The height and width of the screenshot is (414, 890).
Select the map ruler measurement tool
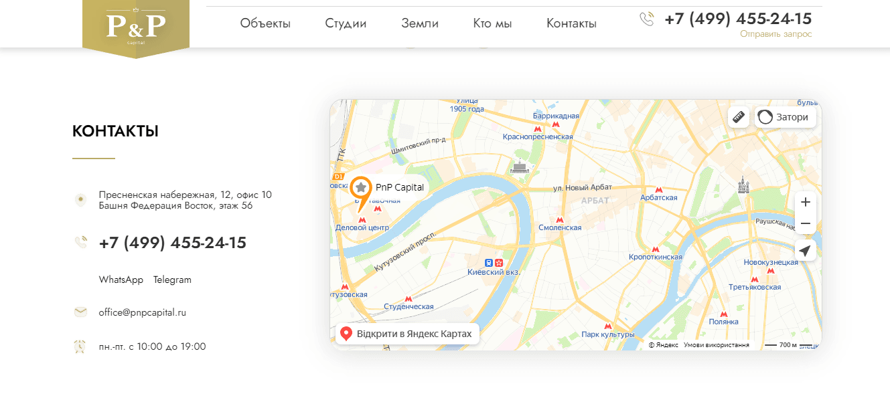[x=739, y=117]
